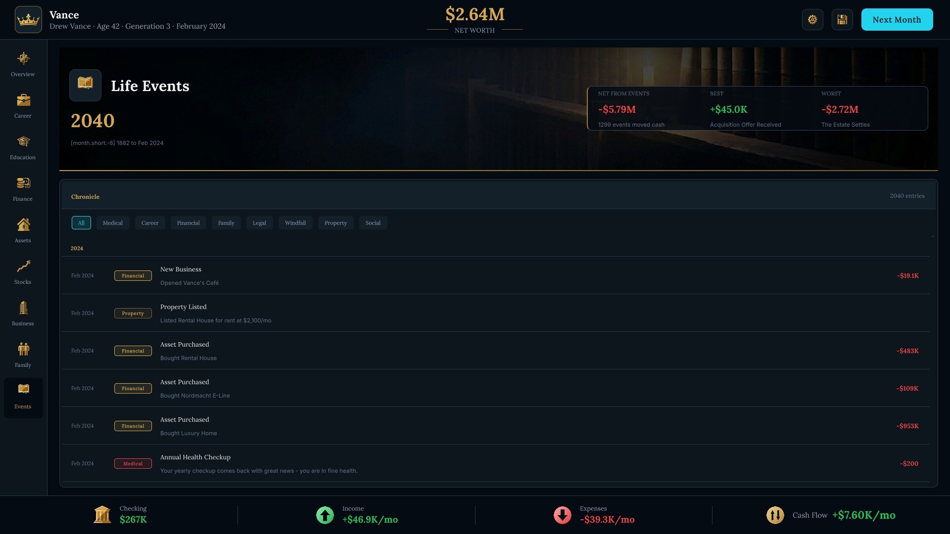The height and width of the screenshot is (534, 950).
Task: Click the $2.64M net worth value
Action: pos(475,14)
